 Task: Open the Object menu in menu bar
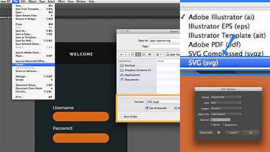(32, 2)
